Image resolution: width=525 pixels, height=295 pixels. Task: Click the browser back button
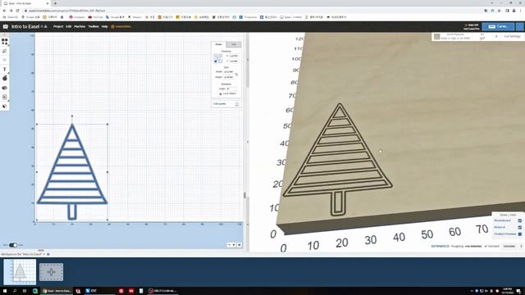pyautogui.click(x=4, y=11)
